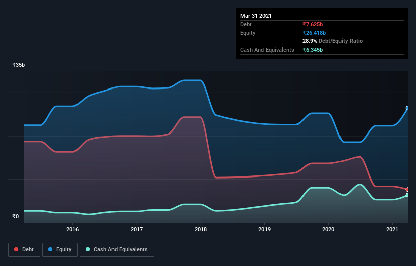Select the 2021 x-axis label
The width and height of the screenshot is (416, 266).
392,229
